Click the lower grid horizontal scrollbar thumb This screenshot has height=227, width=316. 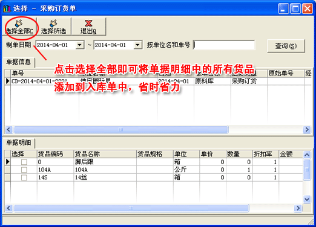point(131,208)
